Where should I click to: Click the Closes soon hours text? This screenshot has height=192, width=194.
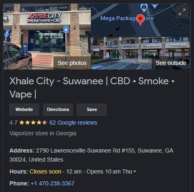45,171
